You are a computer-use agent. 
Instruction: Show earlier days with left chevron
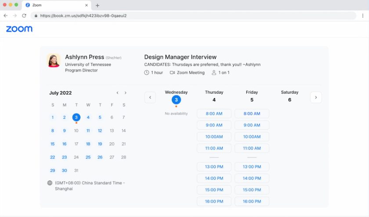(150, 97)
